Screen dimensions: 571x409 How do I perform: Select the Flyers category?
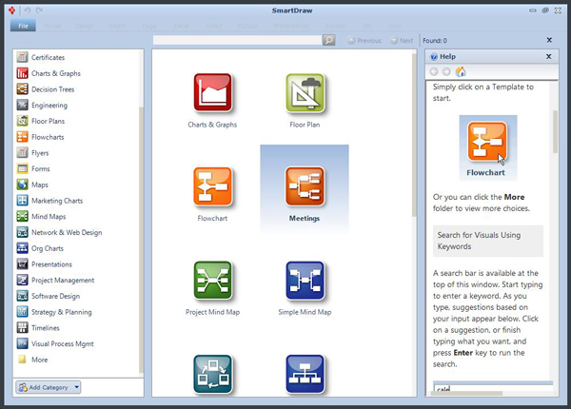[x=33, y=153]
